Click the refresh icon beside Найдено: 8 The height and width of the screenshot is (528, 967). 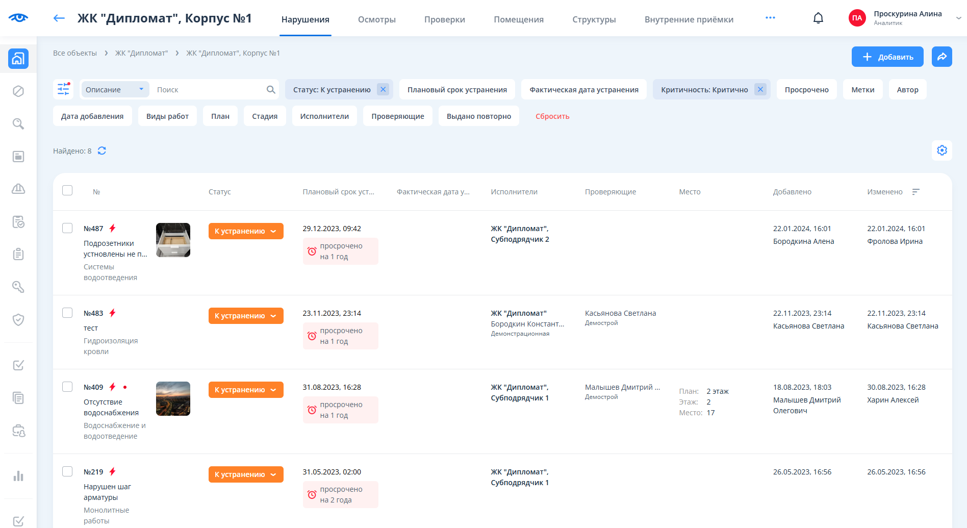(102, 150)
